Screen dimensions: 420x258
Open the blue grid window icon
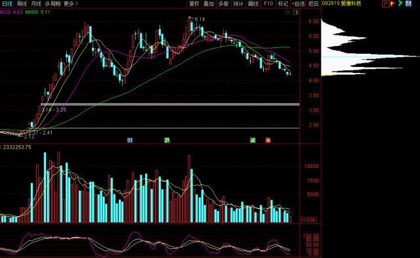pos(408,4)
